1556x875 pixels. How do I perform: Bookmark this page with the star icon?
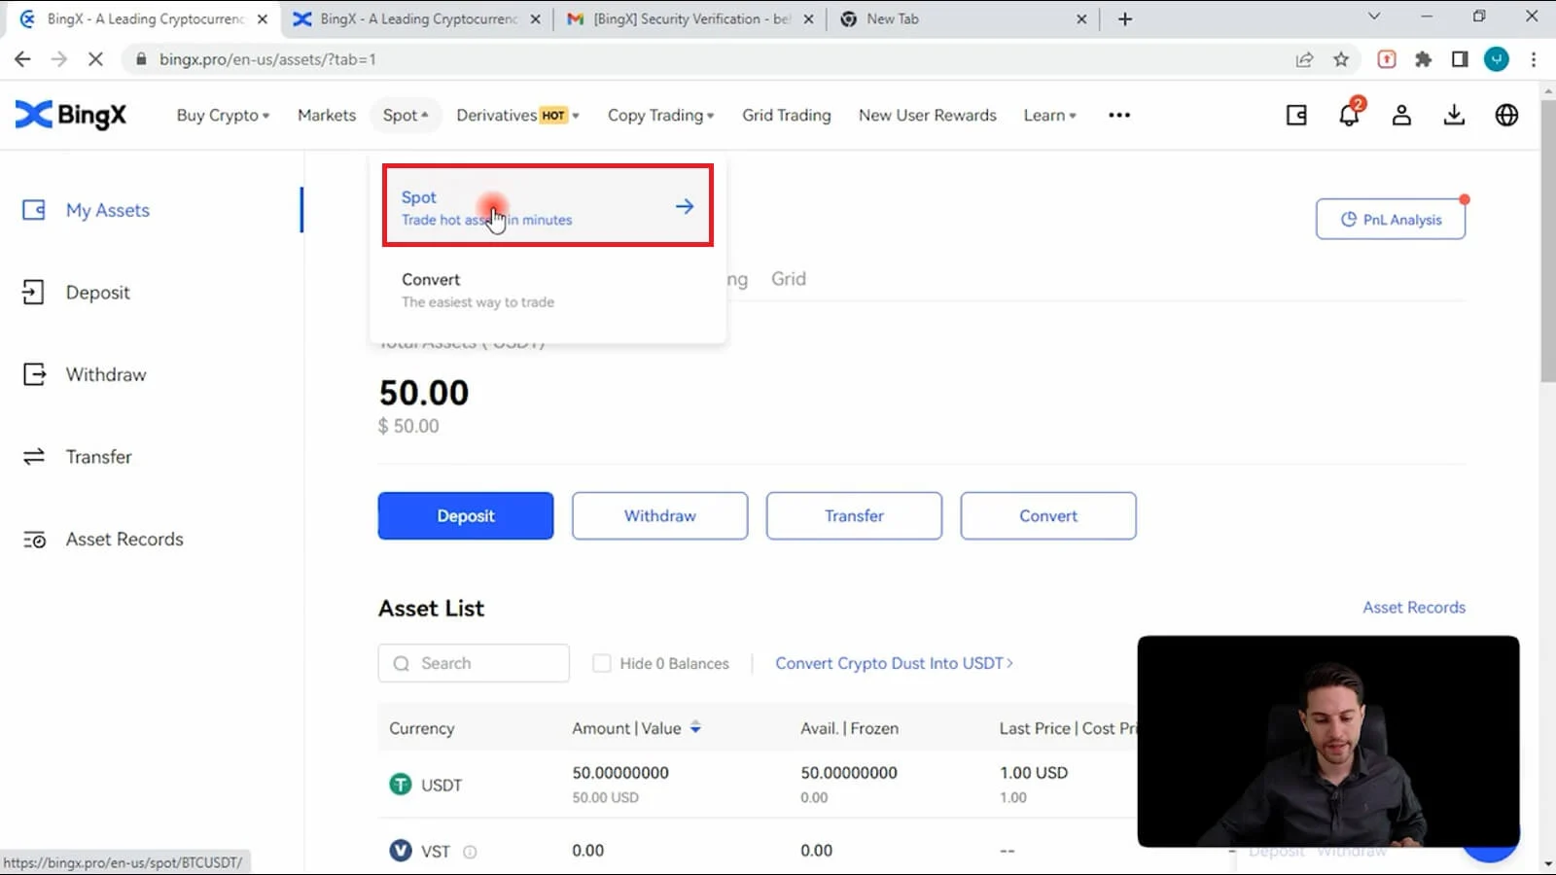click(1341, 59)
